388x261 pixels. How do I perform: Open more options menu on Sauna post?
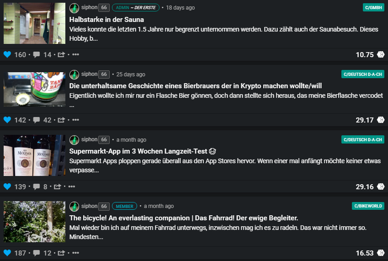[x=75, y=54]
